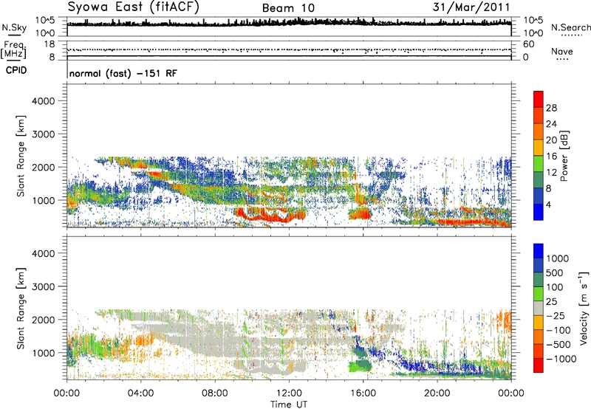Click the 'Power [dB]' colorbar title
Viewport: 591px width, 409px height.
tap(564, 156)
